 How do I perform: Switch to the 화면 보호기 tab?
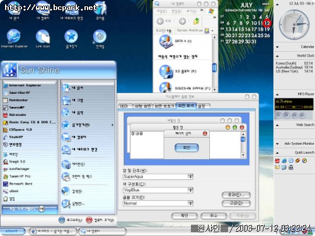point(164,106)
